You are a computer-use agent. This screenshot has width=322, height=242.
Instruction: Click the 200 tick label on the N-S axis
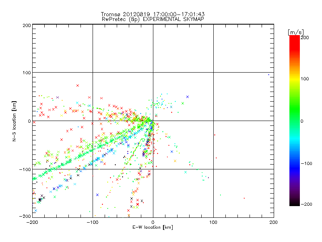27,25
